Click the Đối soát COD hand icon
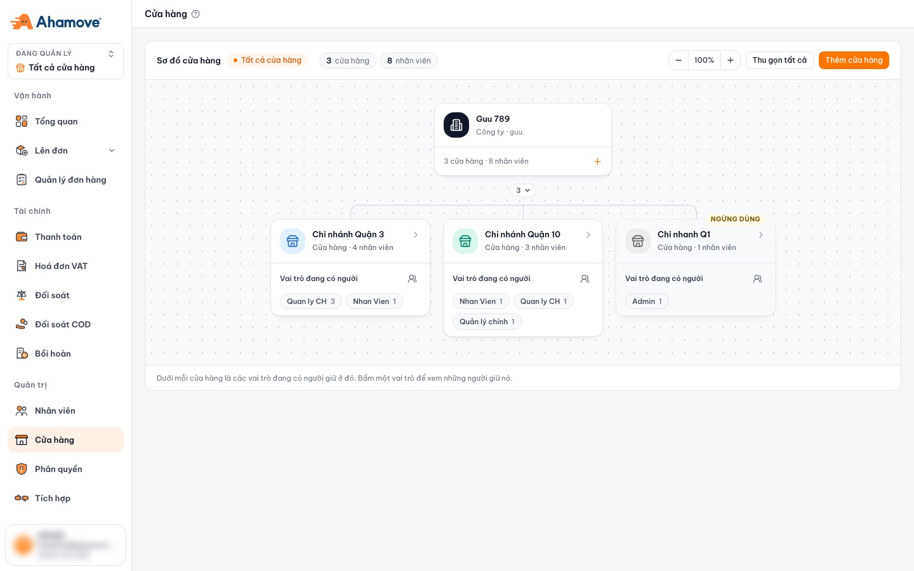 (22, 324)
